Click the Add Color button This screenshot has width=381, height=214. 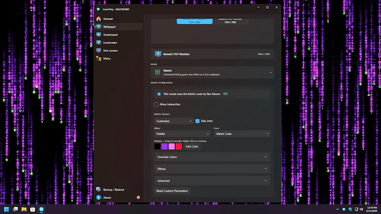tap(192, 146)
